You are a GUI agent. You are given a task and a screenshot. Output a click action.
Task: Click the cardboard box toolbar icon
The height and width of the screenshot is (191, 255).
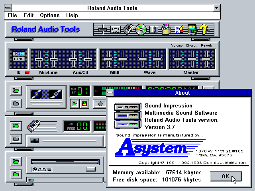(x=166, y=29)
